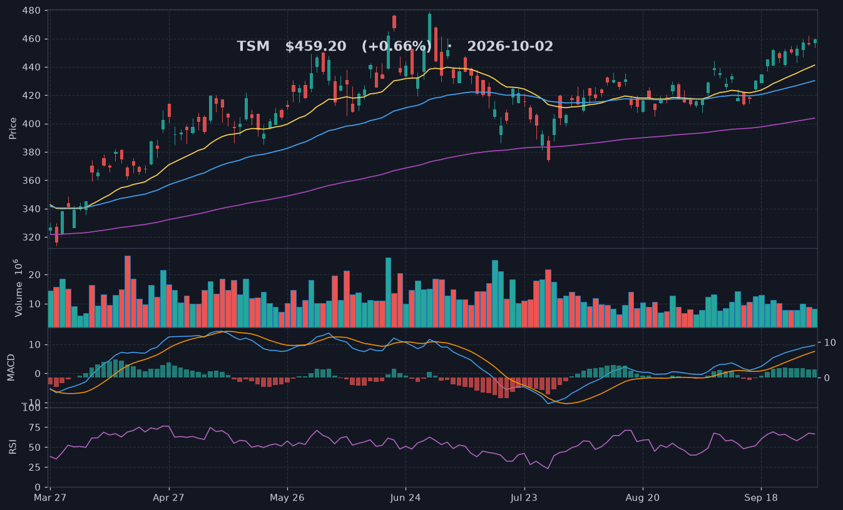
Task: Select the 460 price tick label
Action: pos(31,39)
